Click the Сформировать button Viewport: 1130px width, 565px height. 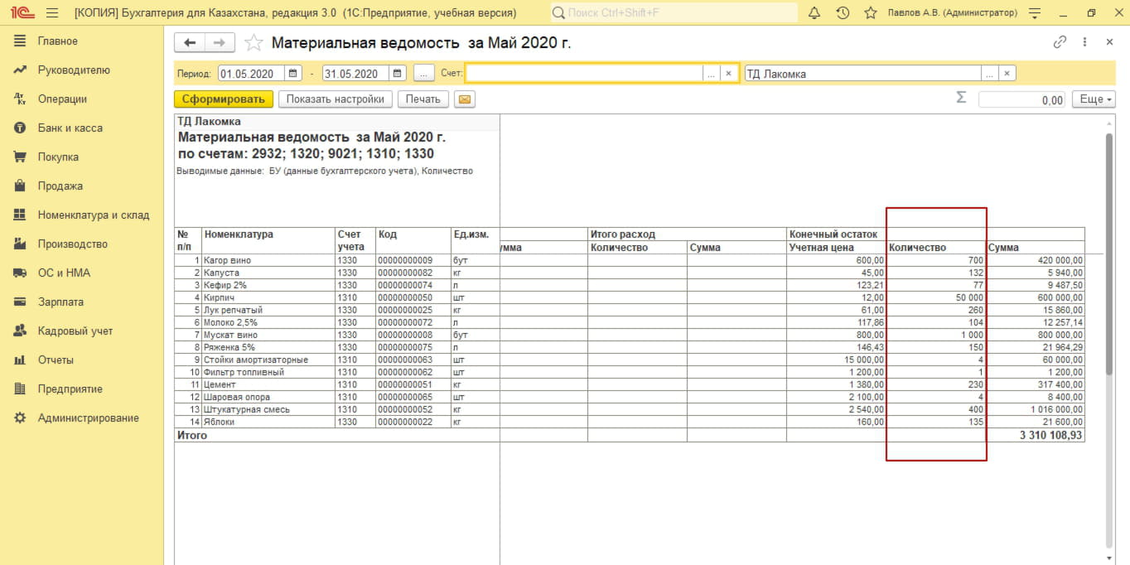tap(223, 99)
